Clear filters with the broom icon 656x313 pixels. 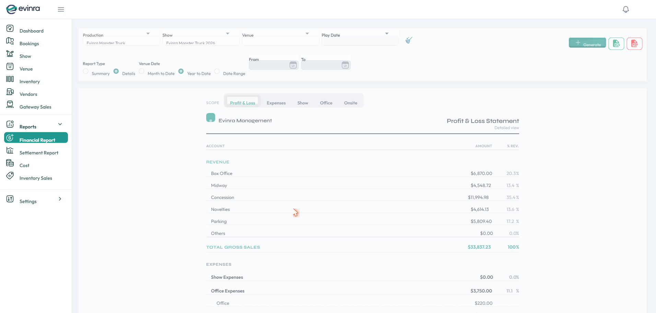409,40
